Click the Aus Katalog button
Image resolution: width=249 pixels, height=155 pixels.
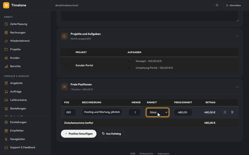[112, 134]
